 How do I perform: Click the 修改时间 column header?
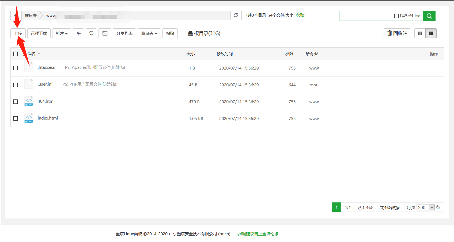[225, 54]
